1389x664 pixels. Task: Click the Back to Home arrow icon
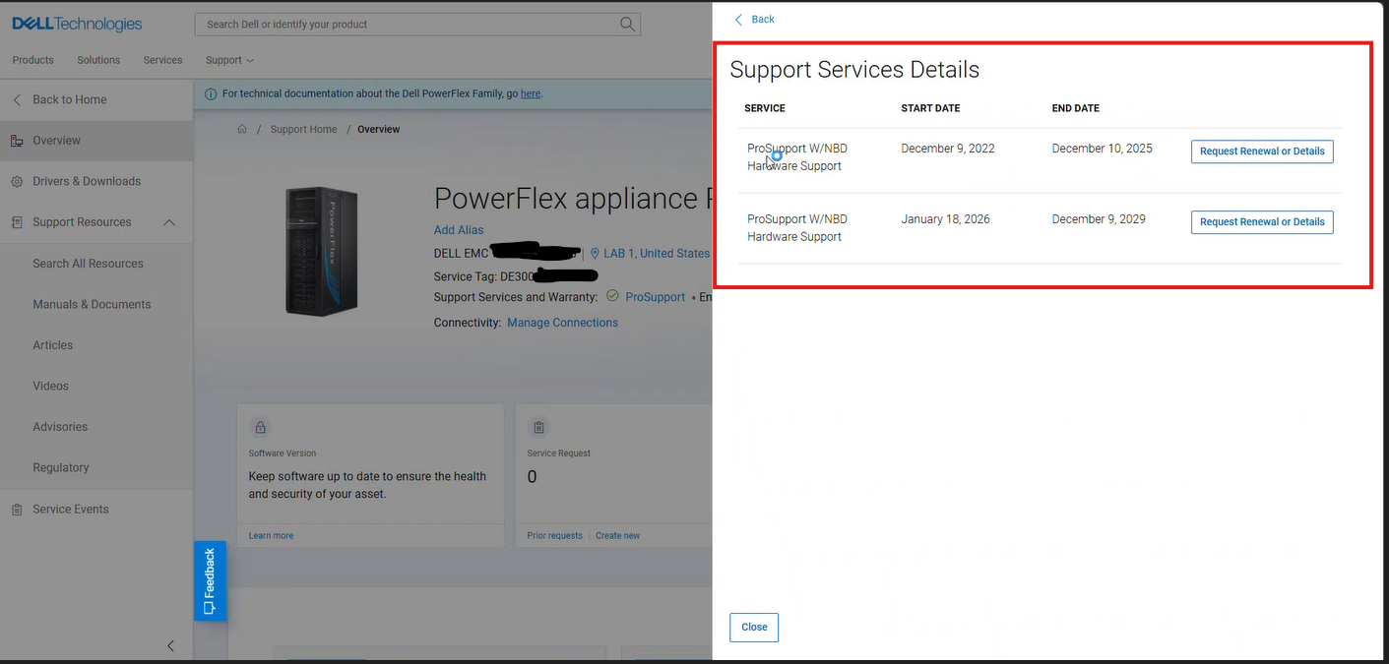[x=17, y=99]
